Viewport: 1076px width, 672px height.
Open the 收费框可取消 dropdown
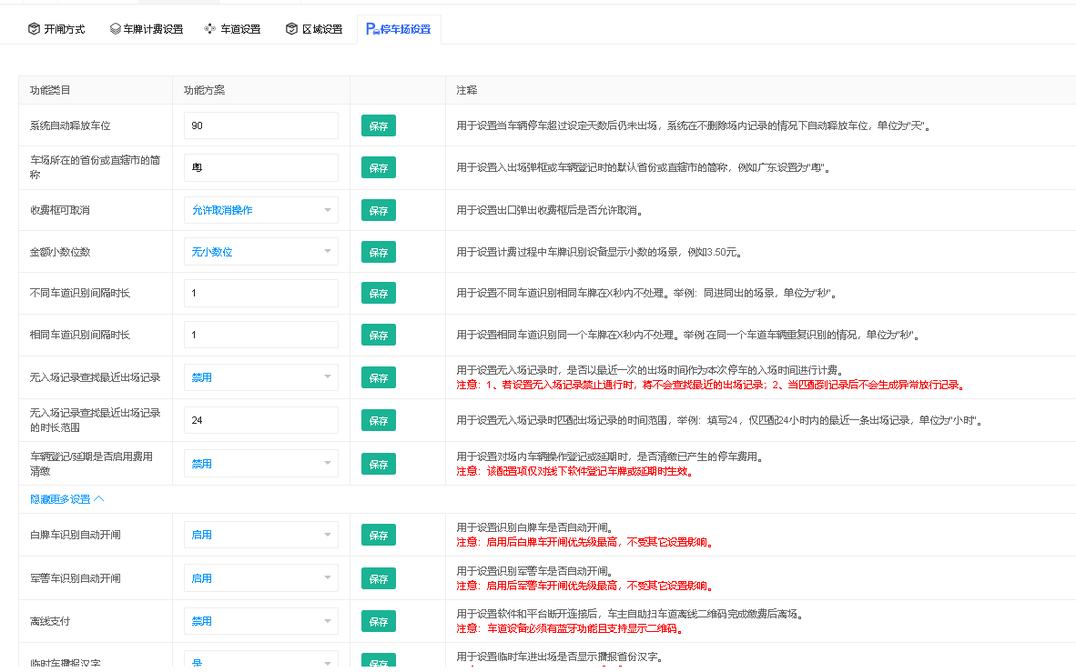coord(260,210)
